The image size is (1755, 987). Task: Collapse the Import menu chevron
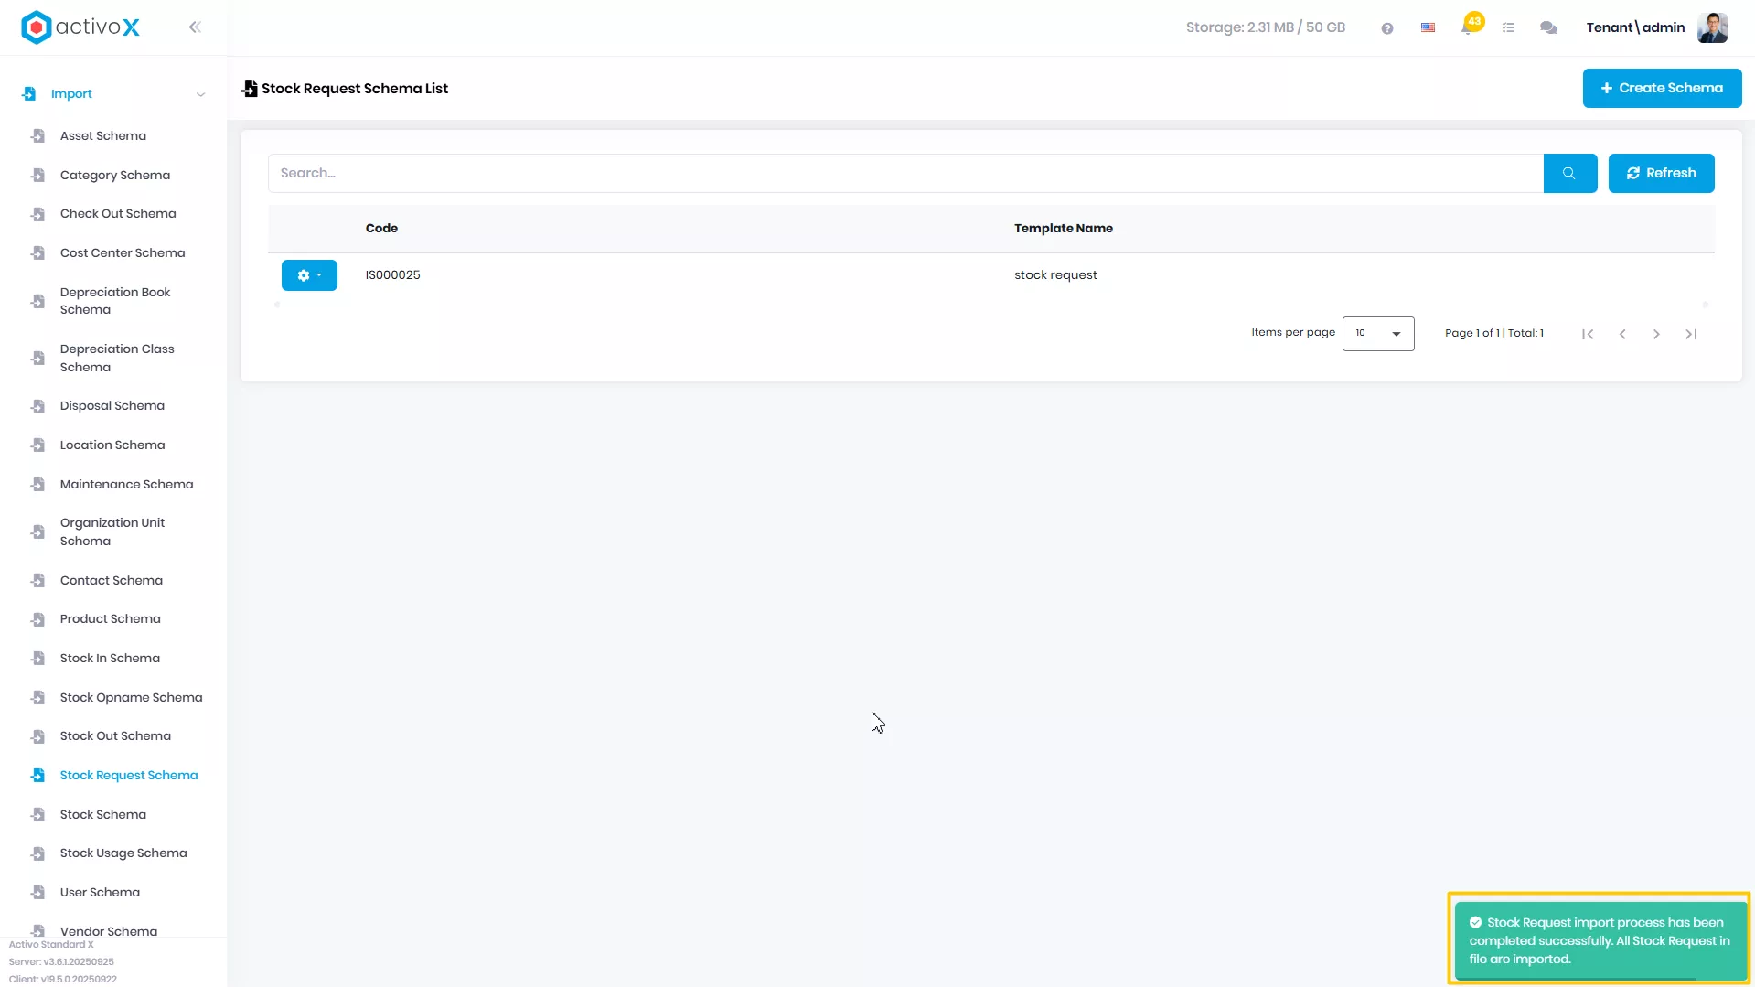[x=200, y=94]
